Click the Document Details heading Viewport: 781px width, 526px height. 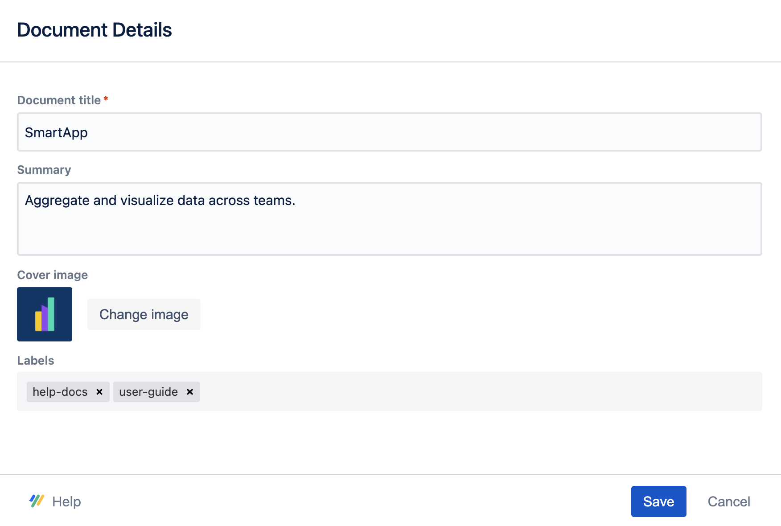95,30
